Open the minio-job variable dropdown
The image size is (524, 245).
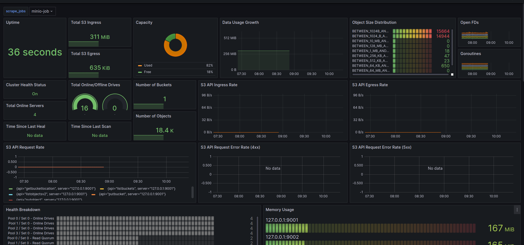click(x=42, y=11)
